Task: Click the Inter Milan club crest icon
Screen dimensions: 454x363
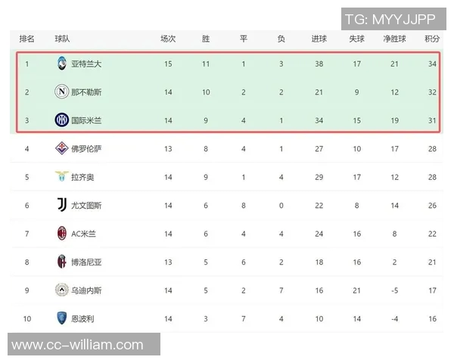Action: coord(61,119)
